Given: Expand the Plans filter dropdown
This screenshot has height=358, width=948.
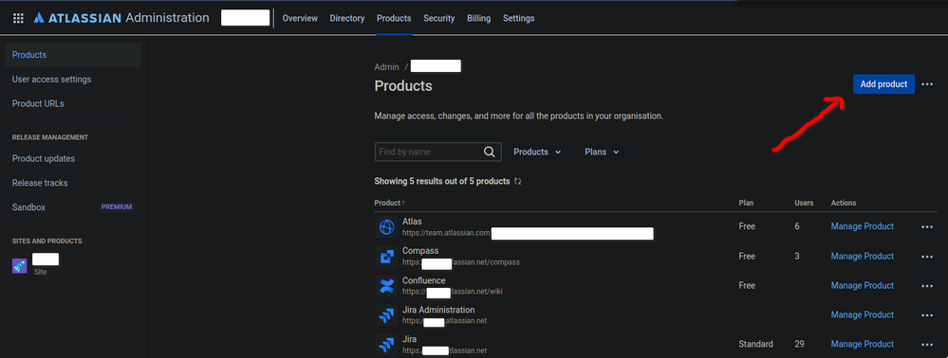Looking at the screenshot, I should pyautogui.click(x=602, y=152).
